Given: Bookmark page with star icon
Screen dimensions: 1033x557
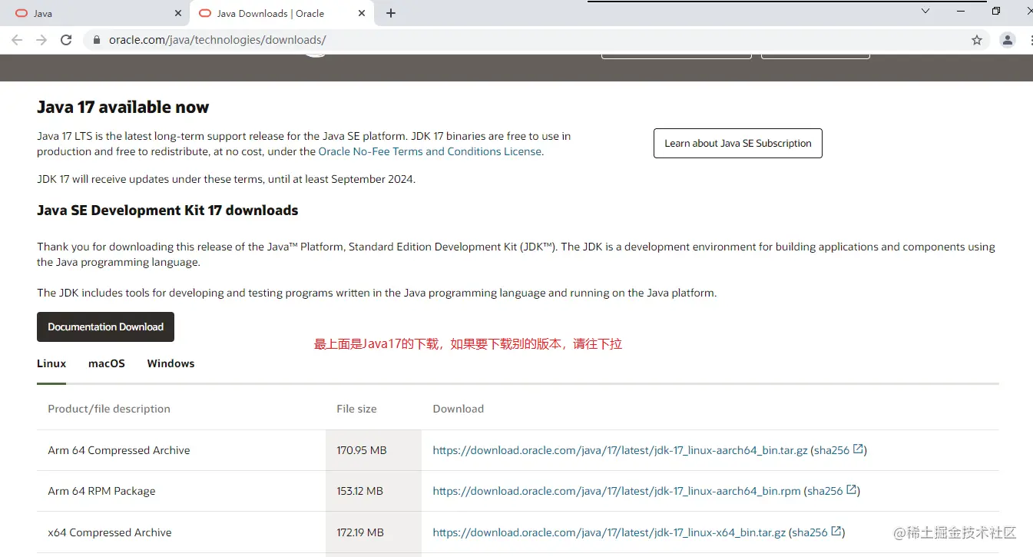Looking at the screenshot, I should 977,40.
